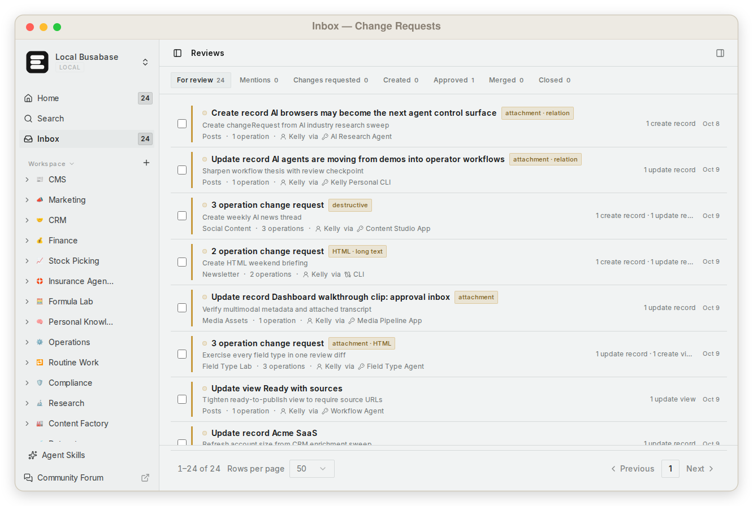Open the Approved tab

point(454,80)
